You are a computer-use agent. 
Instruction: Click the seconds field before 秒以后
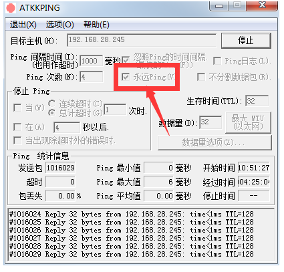coord(67,128)
